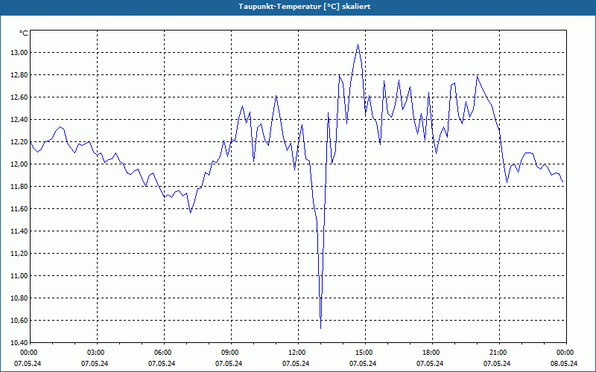Click the 11,60 y-axis value

click(x=19, y=209)
